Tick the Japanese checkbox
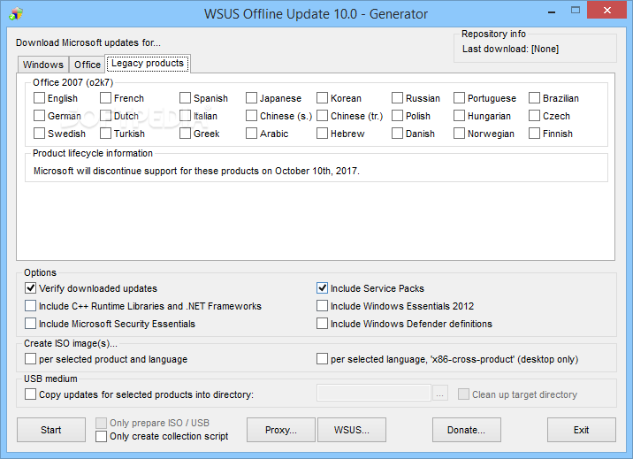This screenshot has width=633, height=459. (x=251, y=98)
